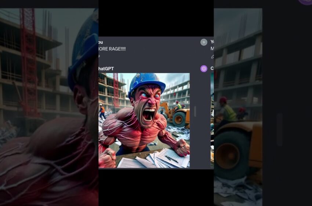Open the generated angry construction worker image

pos(144,120)
